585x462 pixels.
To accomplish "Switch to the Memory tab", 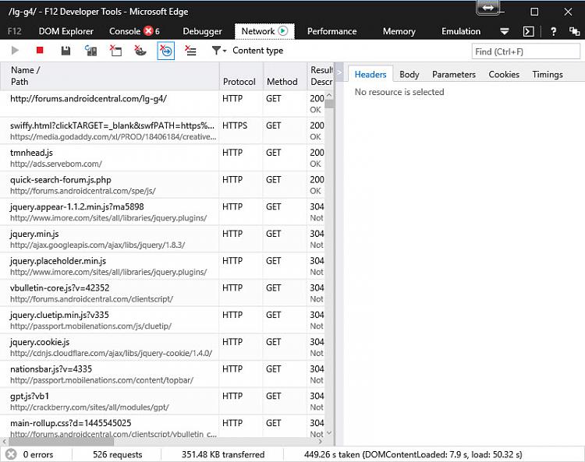I will pos(399,31).
